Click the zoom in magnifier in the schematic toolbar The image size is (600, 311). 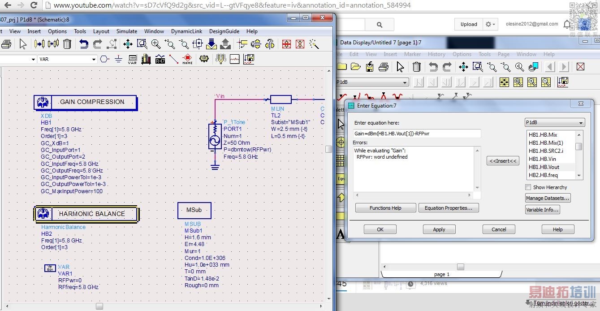click(156, 44)
